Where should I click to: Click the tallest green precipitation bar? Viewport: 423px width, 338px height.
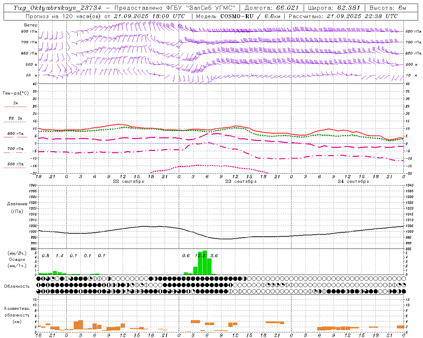click(205, 262)
